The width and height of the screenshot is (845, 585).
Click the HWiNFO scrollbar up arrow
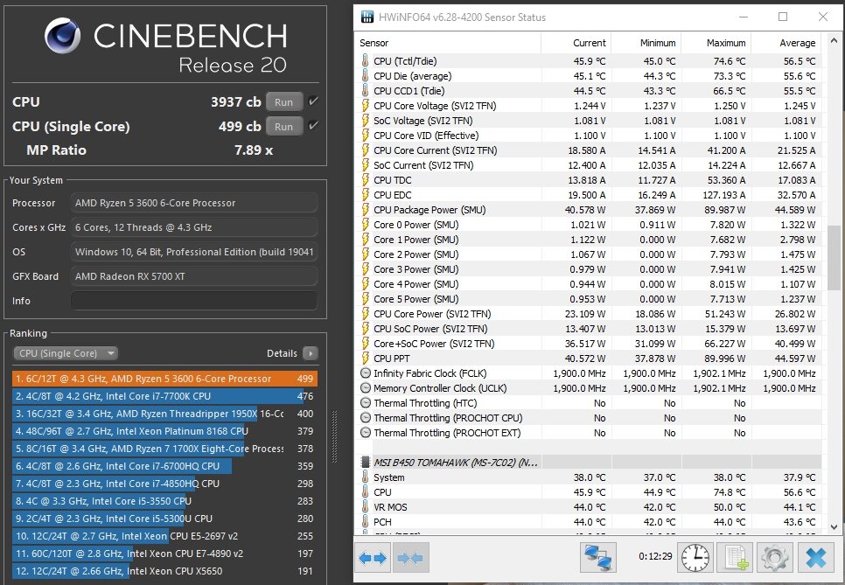point(834,40)
